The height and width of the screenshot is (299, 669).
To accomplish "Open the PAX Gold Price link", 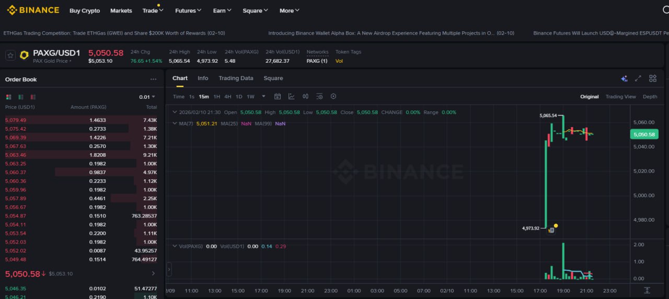I will coord(52,61).
